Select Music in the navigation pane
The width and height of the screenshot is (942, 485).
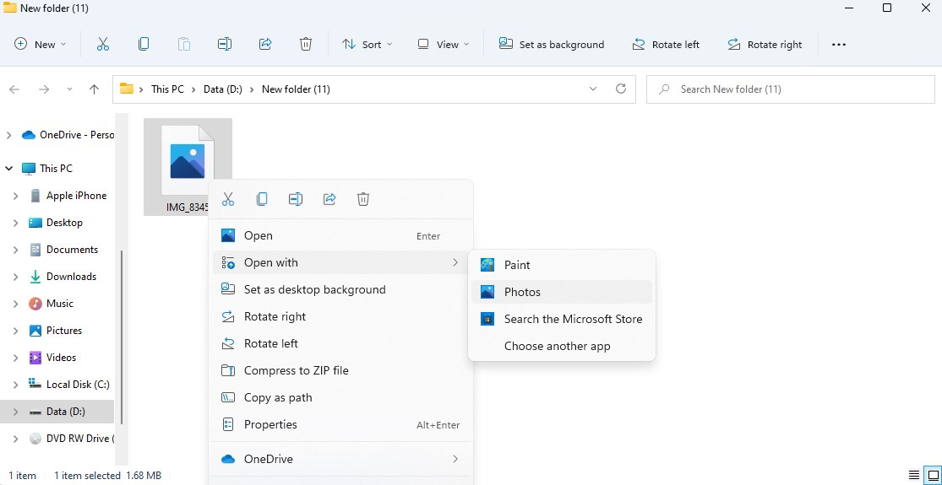(x=59, y=304)
